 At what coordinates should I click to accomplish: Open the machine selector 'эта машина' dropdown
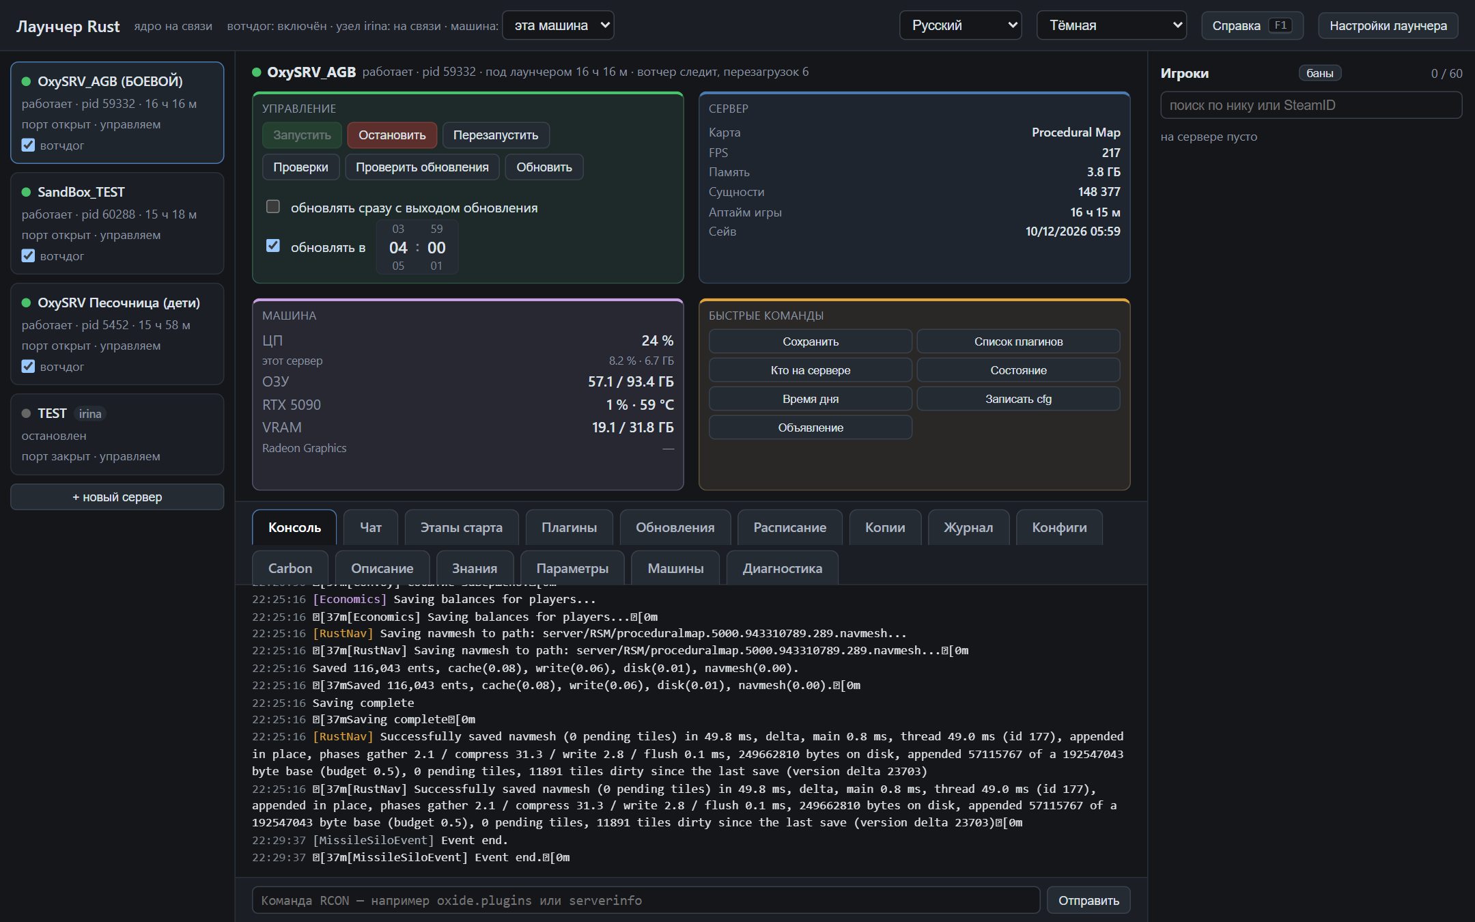(x=558, y=25)
